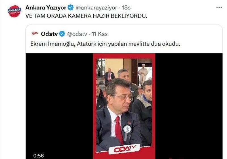227x159 pixels.
Task: Play the embedded Odatv video
Action: point(124,106)
